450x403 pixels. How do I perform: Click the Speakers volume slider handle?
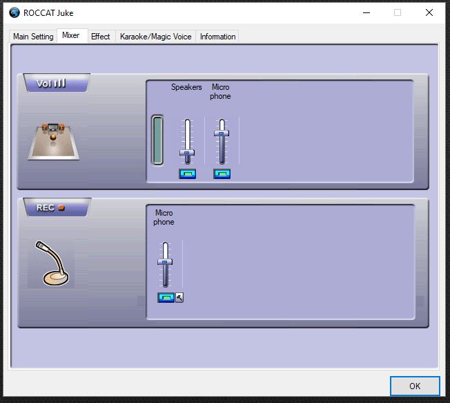coord(187,153)
